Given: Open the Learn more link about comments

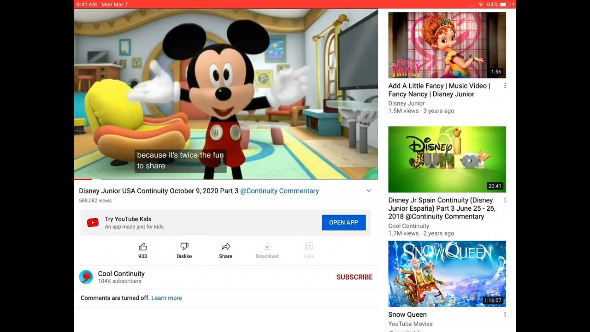Looking at the screenshot, I should coord(166,298).
